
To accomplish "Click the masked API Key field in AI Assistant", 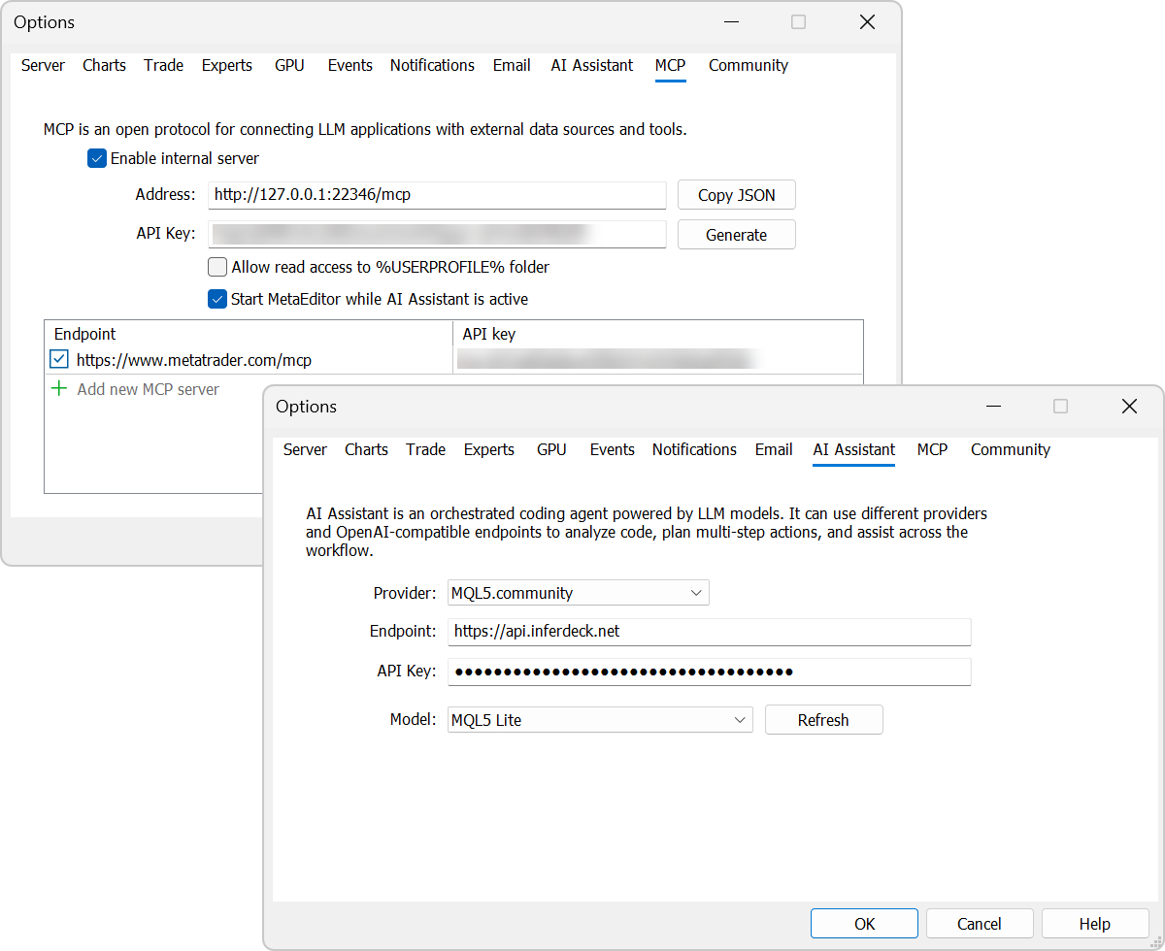I will tap(709, 672).
